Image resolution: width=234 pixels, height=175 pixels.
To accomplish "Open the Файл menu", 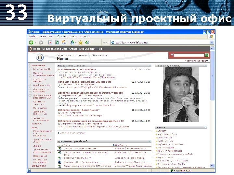I will click(32, 36).
